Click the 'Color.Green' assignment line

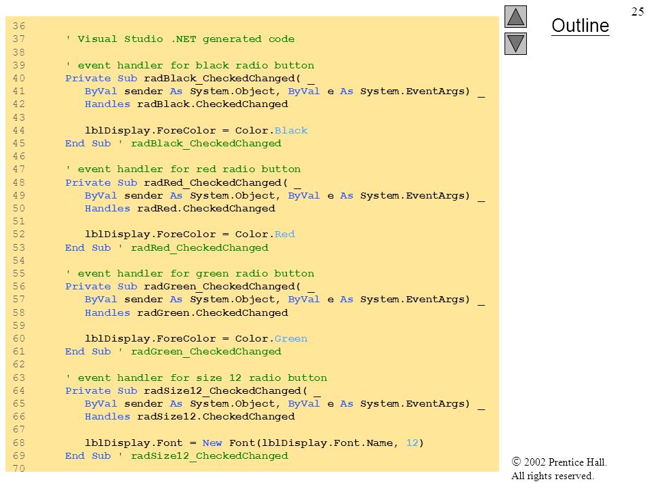[197, 339]
